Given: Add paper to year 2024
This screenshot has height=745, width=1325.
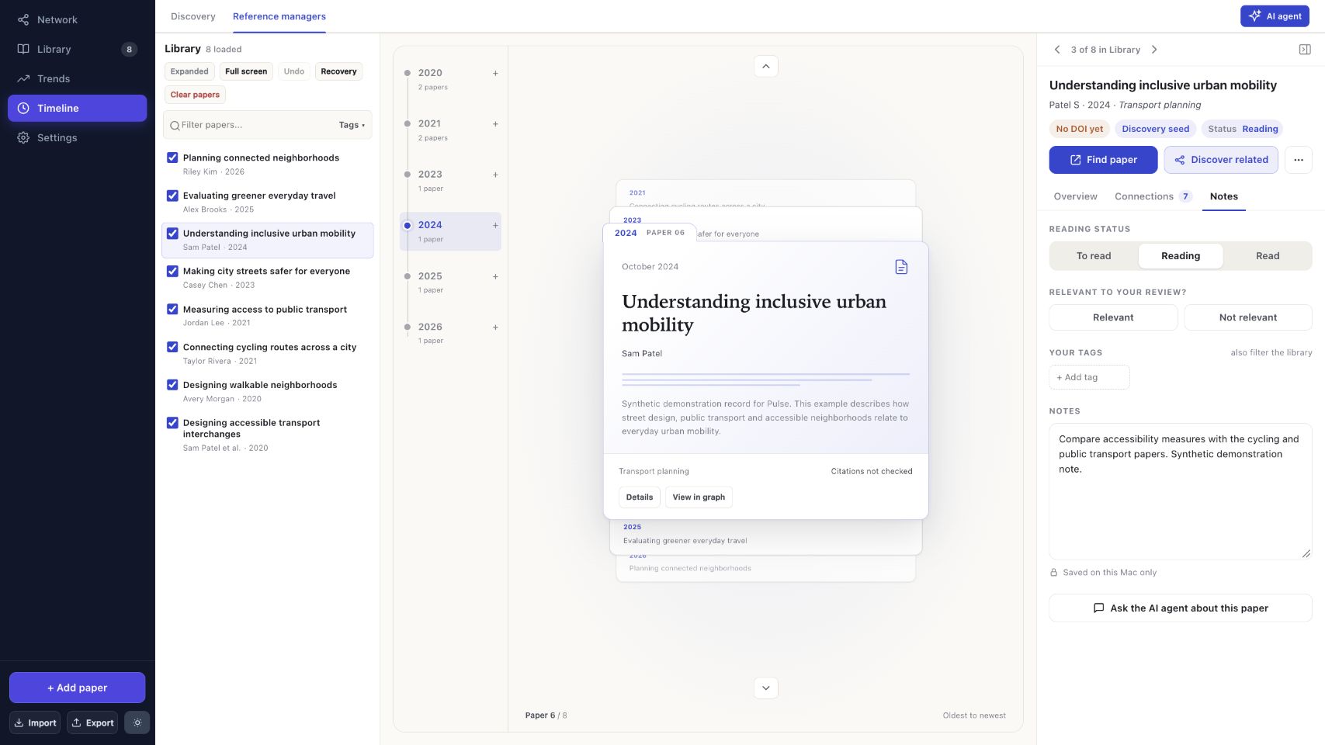Looking at the screenshot, I should (x=495, y=225).
